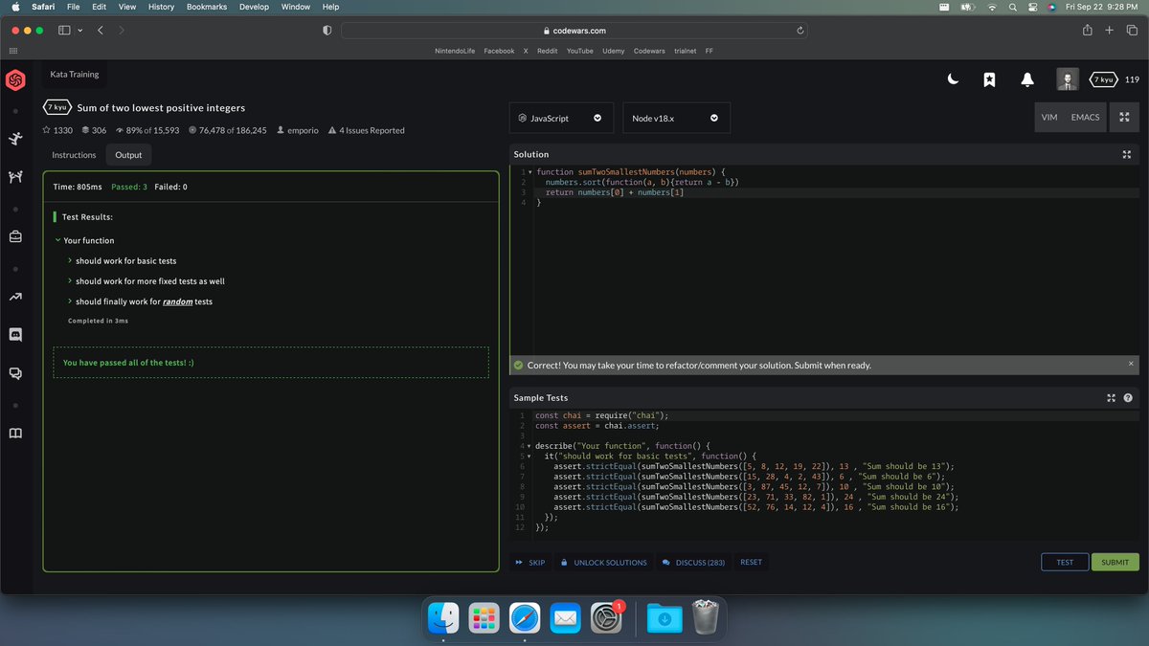The width and height of the screenshot is (1149, 646).
Task: Expand should finally work for random tests
Action: point(140,301)
